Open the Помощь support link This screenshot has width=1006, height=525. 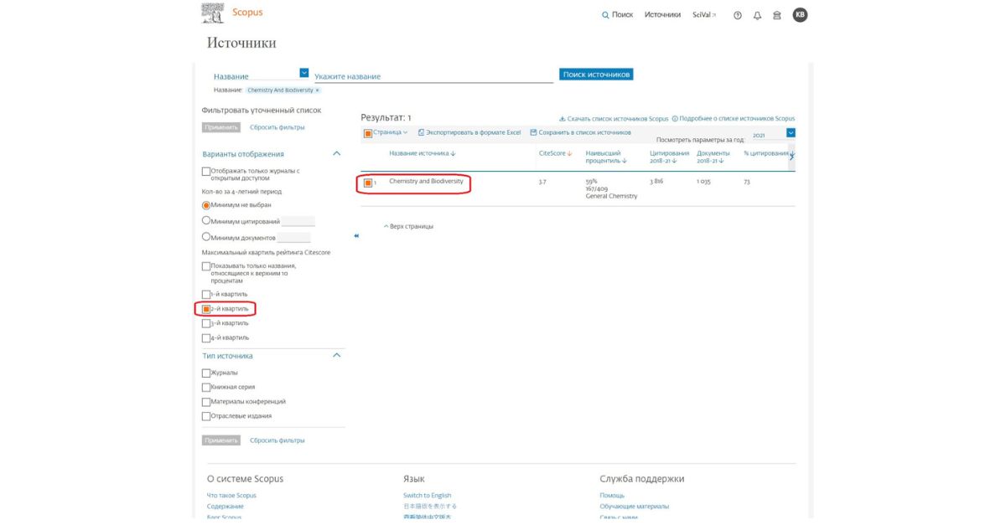612,495
